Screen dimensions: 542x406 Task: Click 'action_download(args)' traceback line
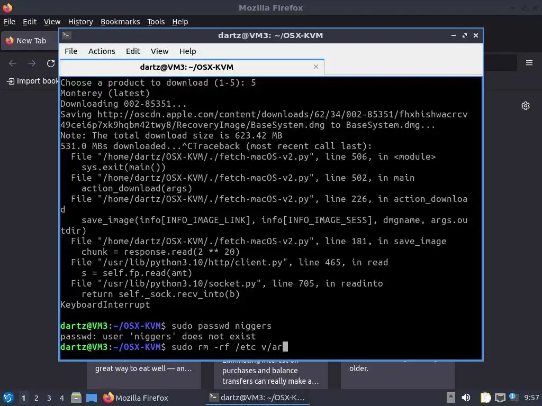(137, 188)
